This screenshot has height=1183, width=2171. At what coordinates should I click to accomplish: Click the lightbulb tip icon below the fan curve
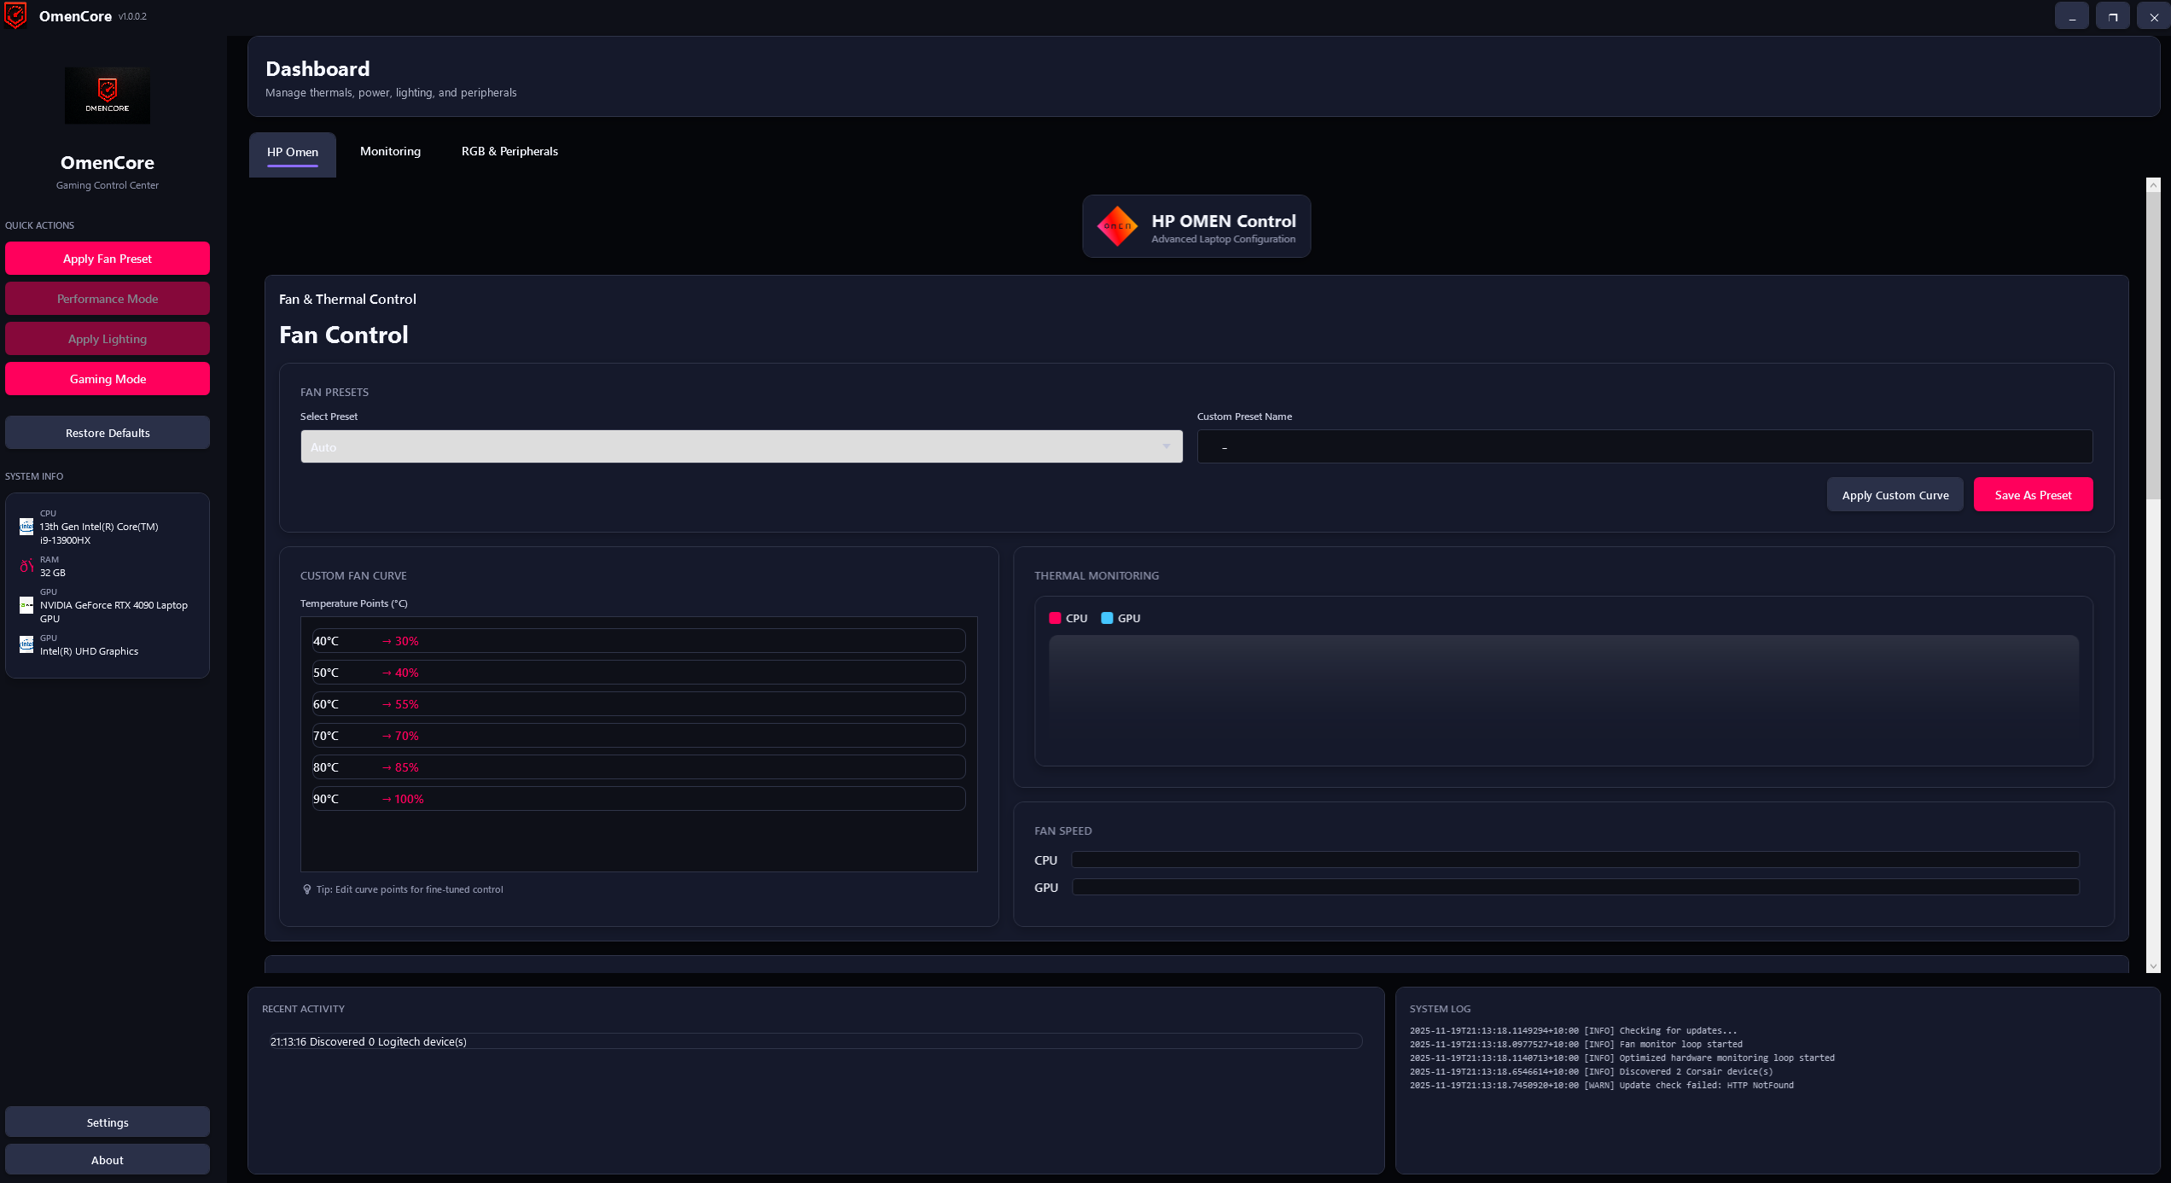pyautogui.click(x=307, y=889)
